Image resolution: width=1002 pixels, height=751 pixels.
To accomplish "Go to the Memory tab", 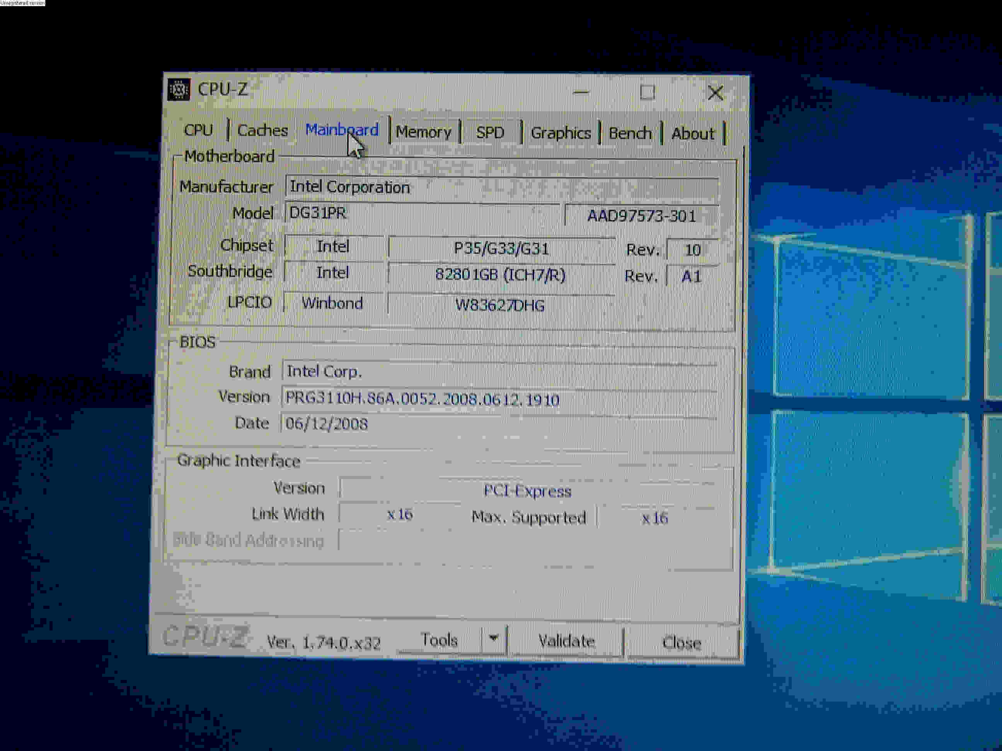I will 424,132.
